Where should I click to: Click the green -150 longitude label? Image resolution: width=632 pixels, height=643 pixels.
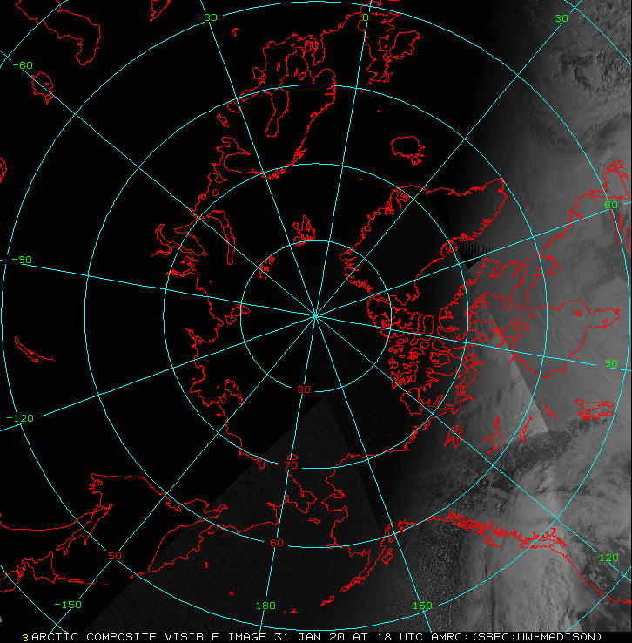click(x=68, y=605)
